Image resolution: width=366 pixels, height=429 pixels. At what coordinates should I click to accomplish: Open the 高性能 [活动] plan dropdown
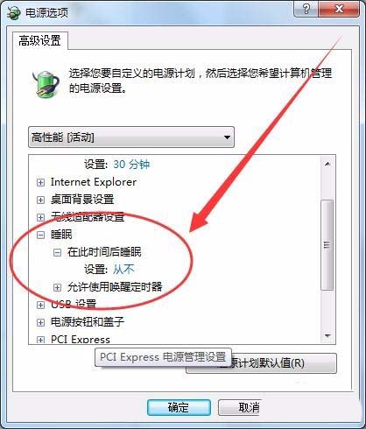[x=131, y=137]
